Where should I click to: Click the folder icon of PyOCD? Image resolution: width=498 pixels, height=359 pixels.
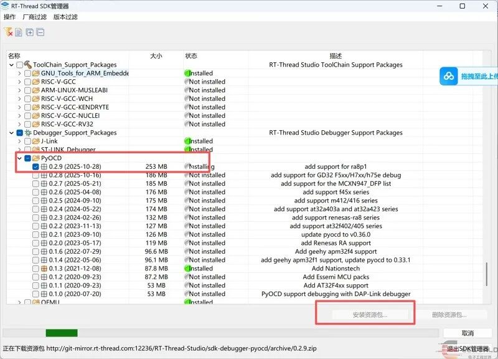[36, 158]
